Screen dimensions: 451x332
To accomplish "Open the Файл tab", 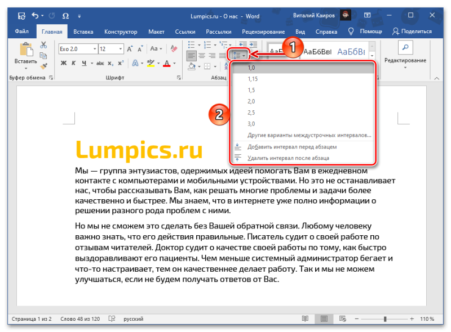I will [x=21, y=32].
